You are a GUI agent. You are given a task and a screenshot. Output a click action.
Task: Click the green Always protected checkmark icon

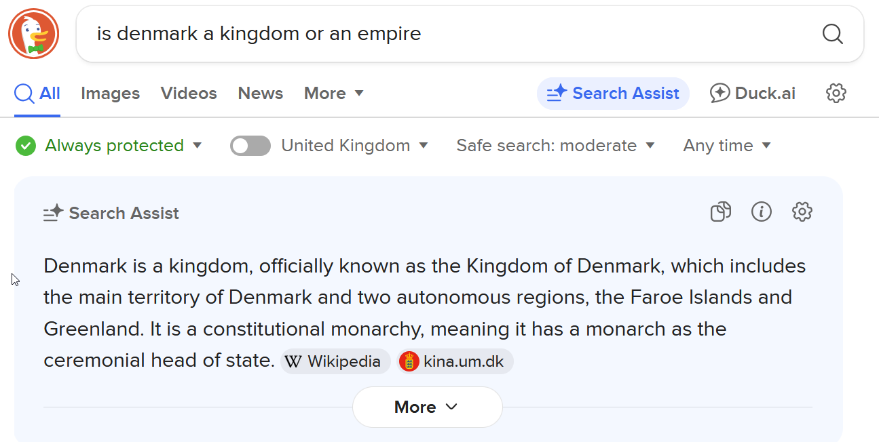point(26,146)
